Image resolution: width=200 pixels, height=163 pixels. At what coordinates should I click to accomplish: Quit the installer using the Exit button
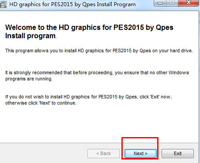coord(177,153)
